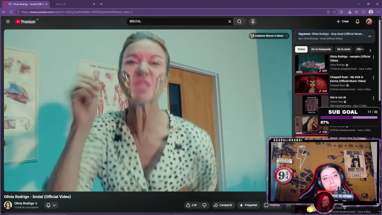Open browser essentials shield icon
The width and height of the screenshot is (382, 215).
pos(364,12)
